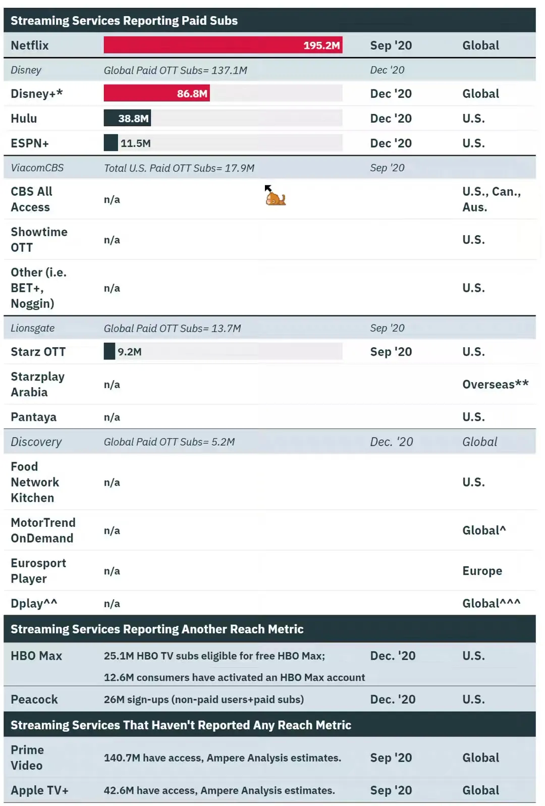Click 'Global Paid OTT Subs= 137.1M' text
545x806 pixels.
click(x=176, y=70)
